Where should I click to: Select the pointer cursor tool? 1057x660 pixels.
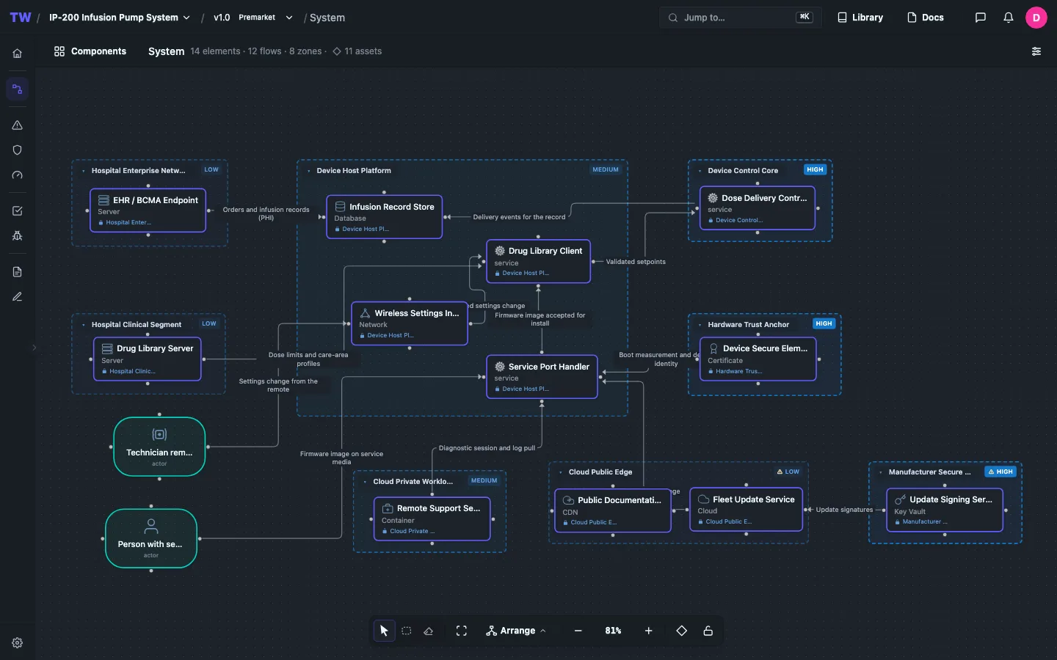[x=384, y=631]
